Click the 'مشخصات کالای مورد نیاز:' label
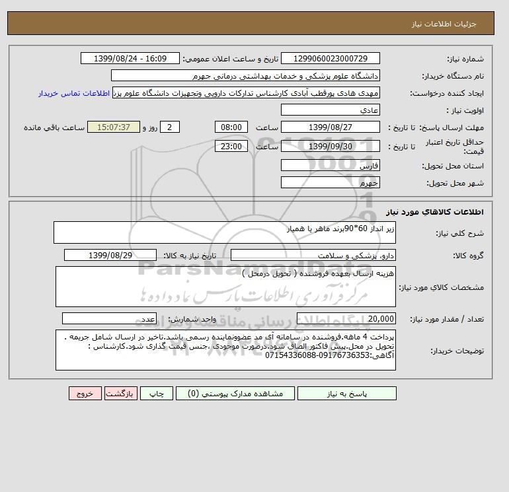This screenshot has height=492, width=509. coord(442,287)
